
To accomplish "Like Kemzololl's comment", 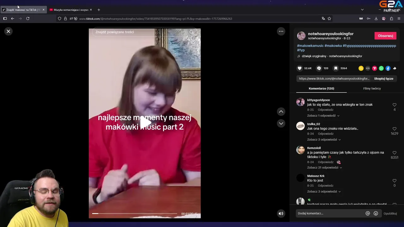I will [395, 153].
